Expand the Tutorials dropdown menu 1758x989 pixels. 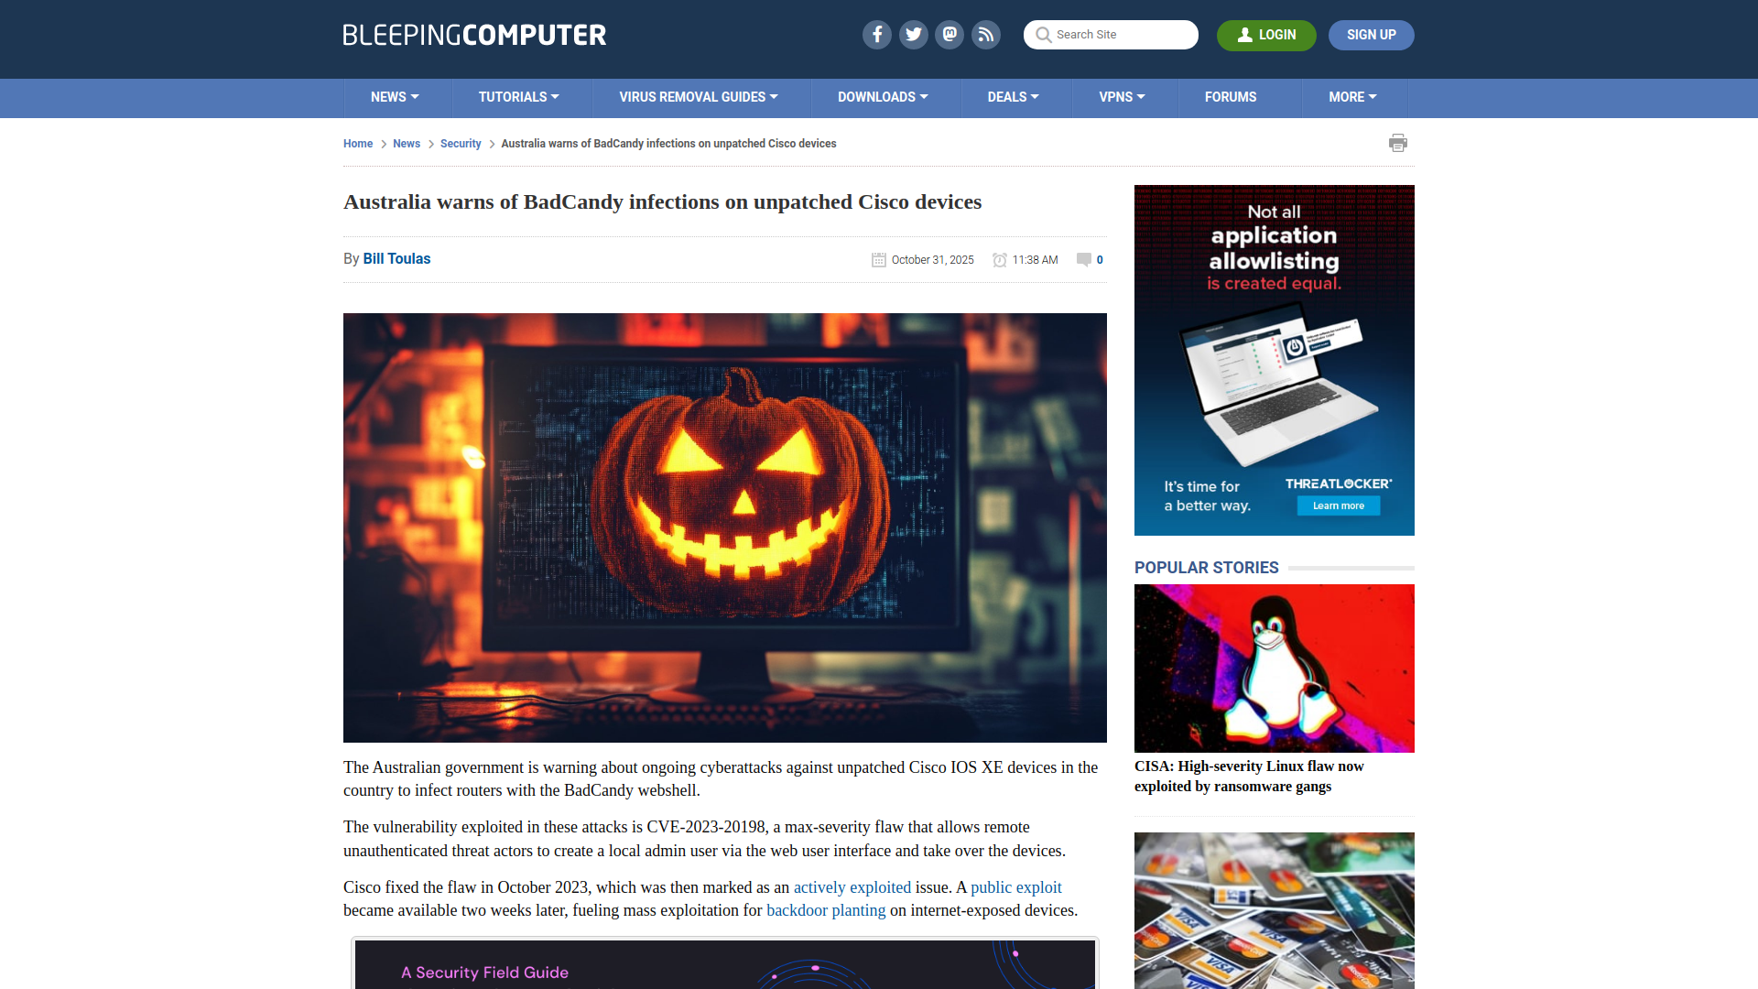(x=518, y=97)
